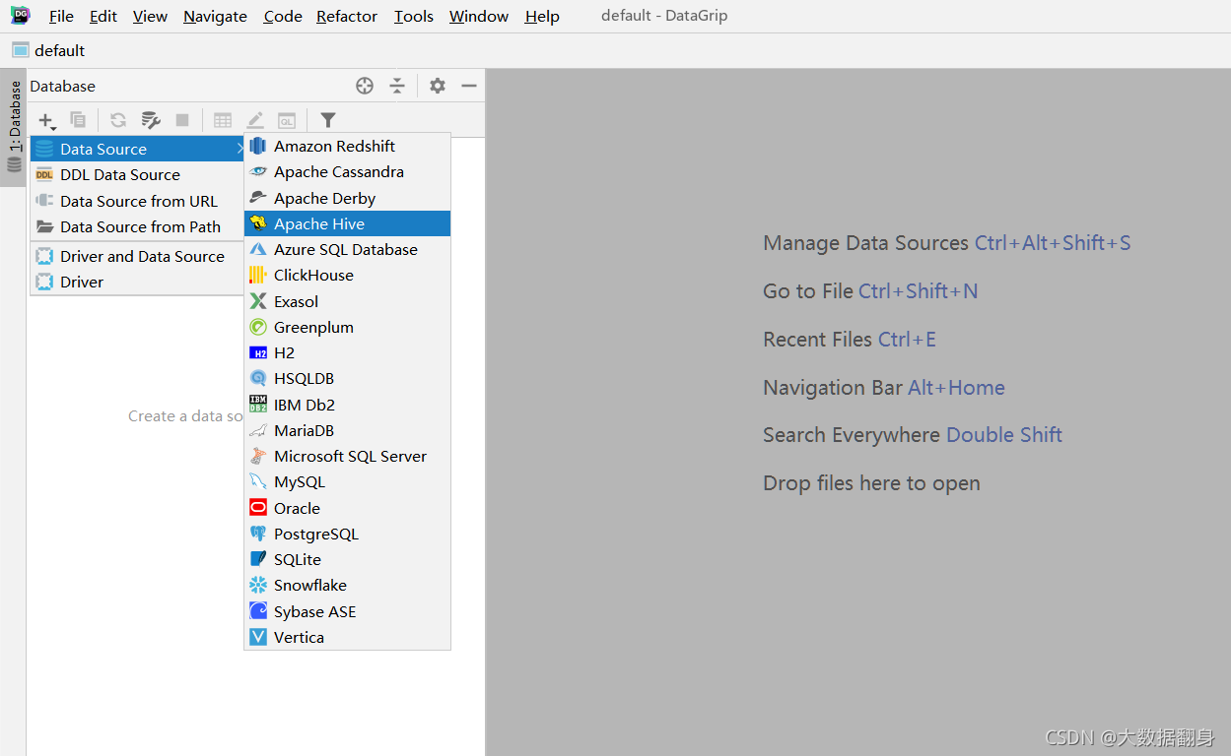Select DDL Data Source menu entry
This screenshot has width=1231, height=756.
(137, 174)
